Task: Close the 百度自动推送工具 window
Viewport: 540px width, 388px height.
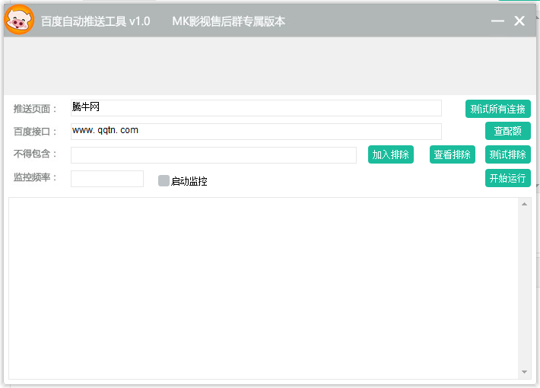Action: tap(519, 21)
